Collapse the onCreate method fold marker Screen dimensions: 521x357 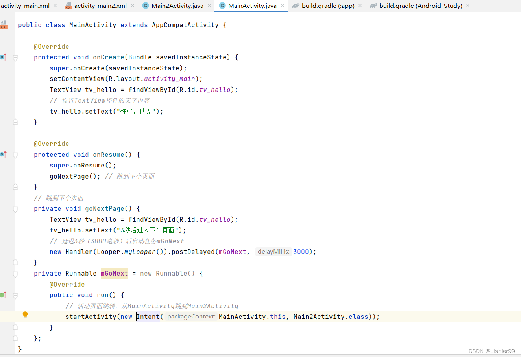[x=15, y=58]
